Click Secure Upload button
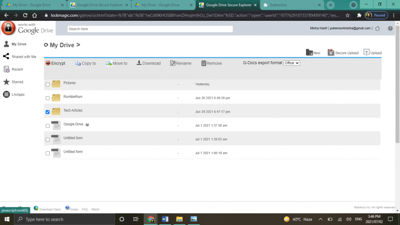 tap(343, 53)
